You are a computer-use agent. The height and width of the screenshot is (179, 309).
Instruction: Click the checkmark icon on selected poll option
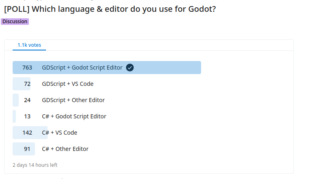(130, 68)
